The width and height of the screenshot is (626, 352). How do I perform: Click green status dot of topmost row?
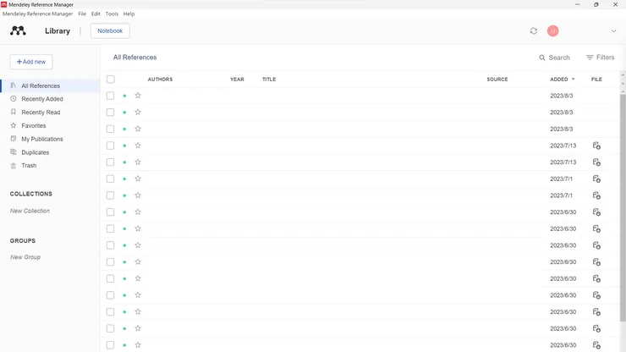point(124,96)
